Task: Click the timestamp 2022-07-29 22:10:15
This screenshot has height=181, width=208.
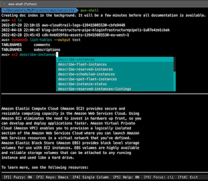Action: coord(21,25)
